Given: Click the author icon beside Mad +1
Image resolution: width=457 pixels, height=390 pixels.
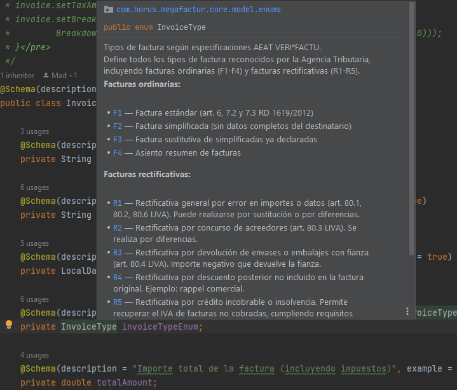Looking at the screenshot, I should point(46,76).
